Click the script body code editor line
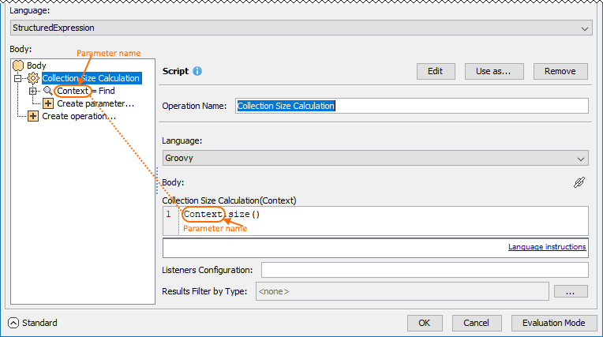Image resolution: width=603 pixels, height=337 pixels. (x=384, y=221)
